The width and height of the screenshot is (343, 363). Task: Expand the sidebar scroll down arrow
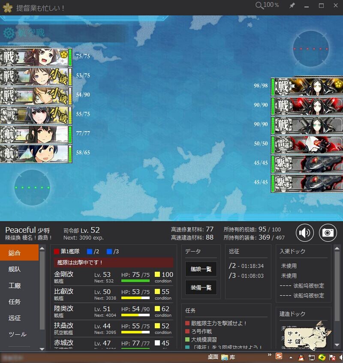[42, 349]
